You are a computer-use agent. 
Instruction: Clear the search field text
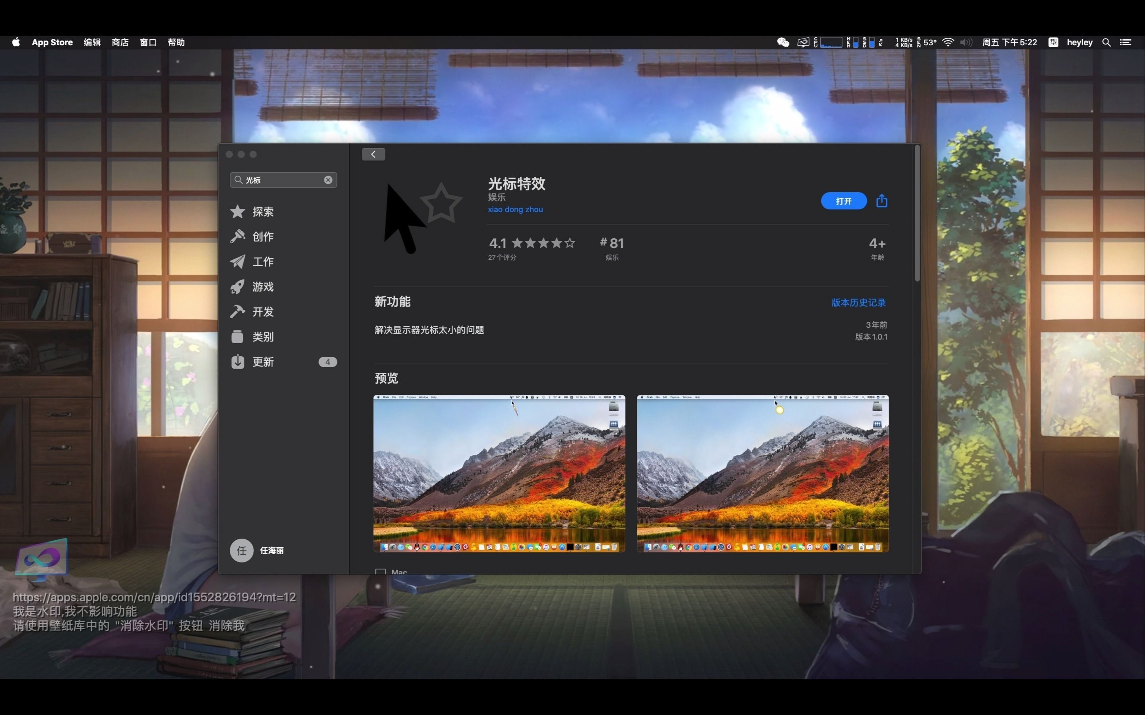click(x=328, y=180)
